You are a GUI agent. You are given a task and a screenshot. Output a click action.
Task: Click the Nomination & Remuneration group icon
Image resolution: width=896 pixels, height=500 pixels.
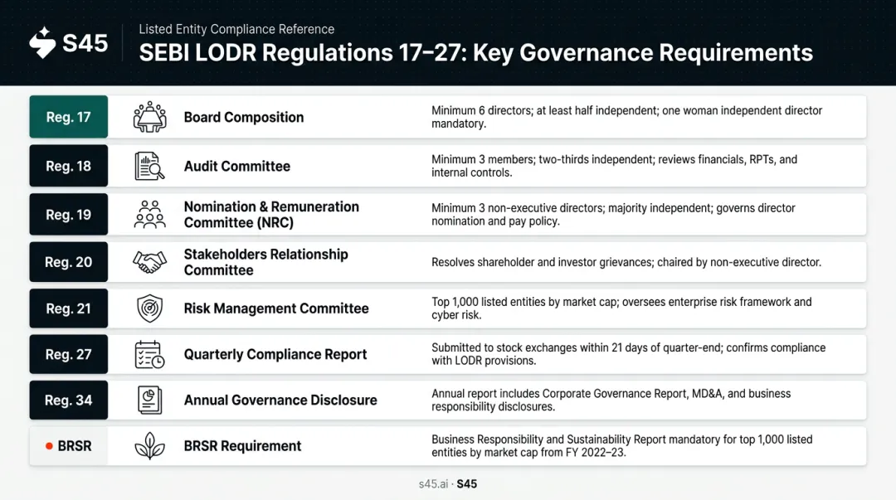[149, 214]
